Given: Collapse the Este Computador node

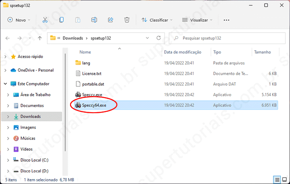Looking at the screenshot, I should [5, 84].
